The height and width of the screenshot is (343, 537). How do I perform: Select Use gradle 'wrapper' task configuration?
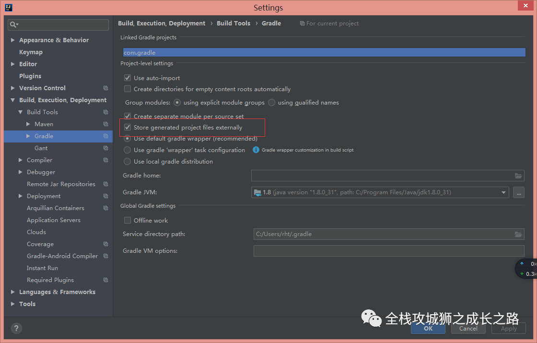pos(127,150)
